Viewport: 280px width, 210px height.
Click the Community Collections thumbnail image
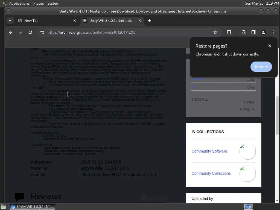pyautogui.click(x=247, y=174)
